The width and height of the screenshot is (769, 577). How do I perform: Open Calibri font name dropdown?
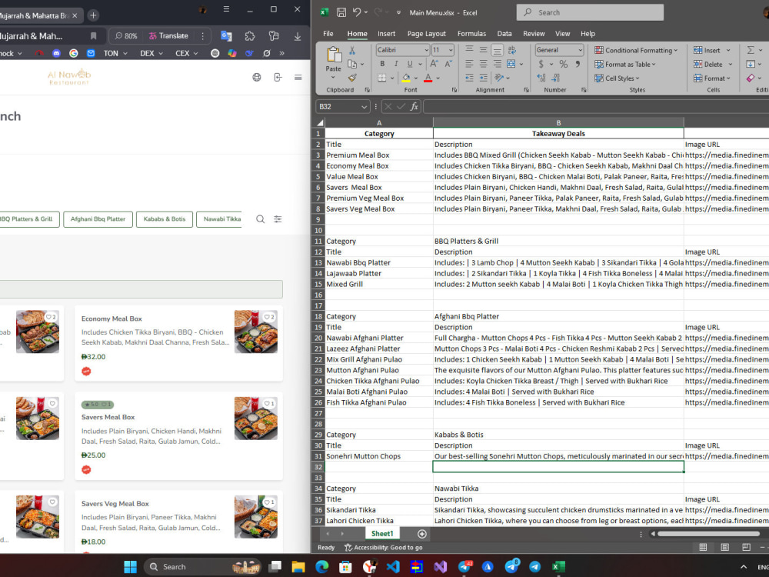(x=426, y=50)
